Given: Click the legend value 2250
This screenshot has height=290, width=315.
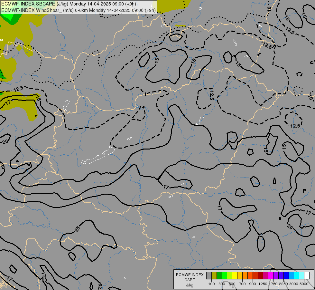Looking at the screenshot, I should tap(283, 284).
